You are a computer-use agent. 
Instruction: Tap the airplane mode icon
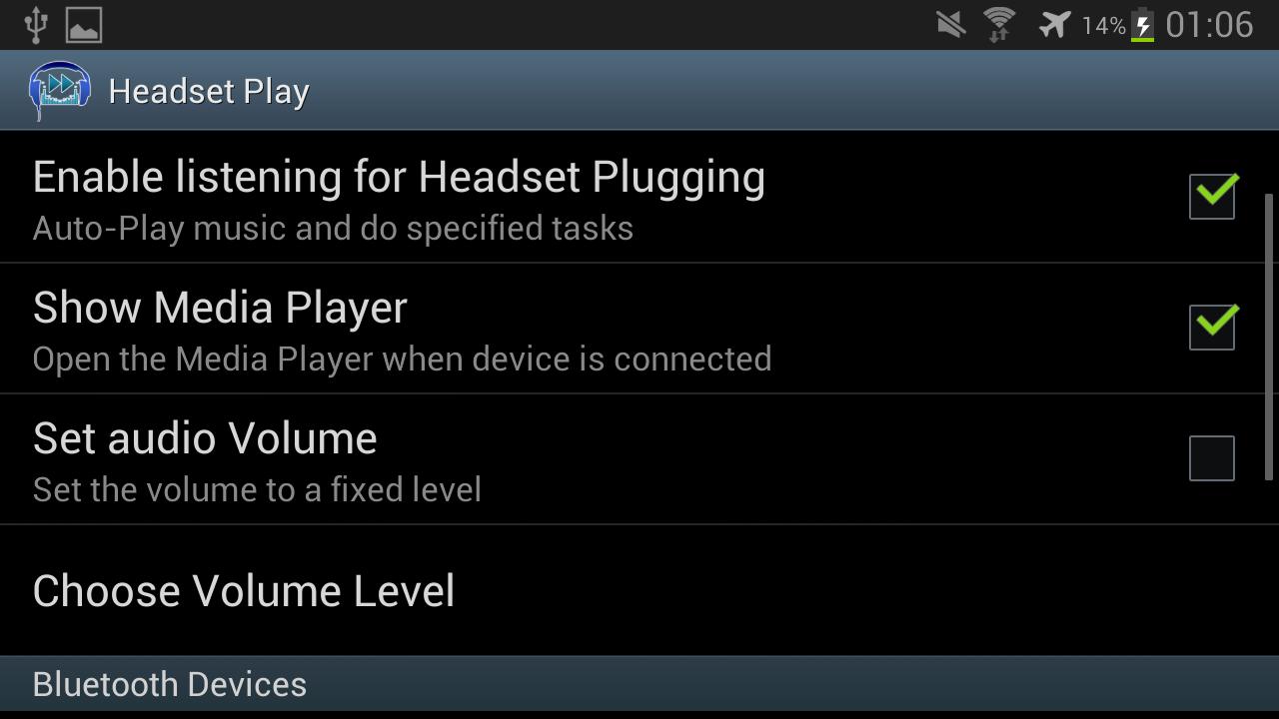tap(1054, 24)
